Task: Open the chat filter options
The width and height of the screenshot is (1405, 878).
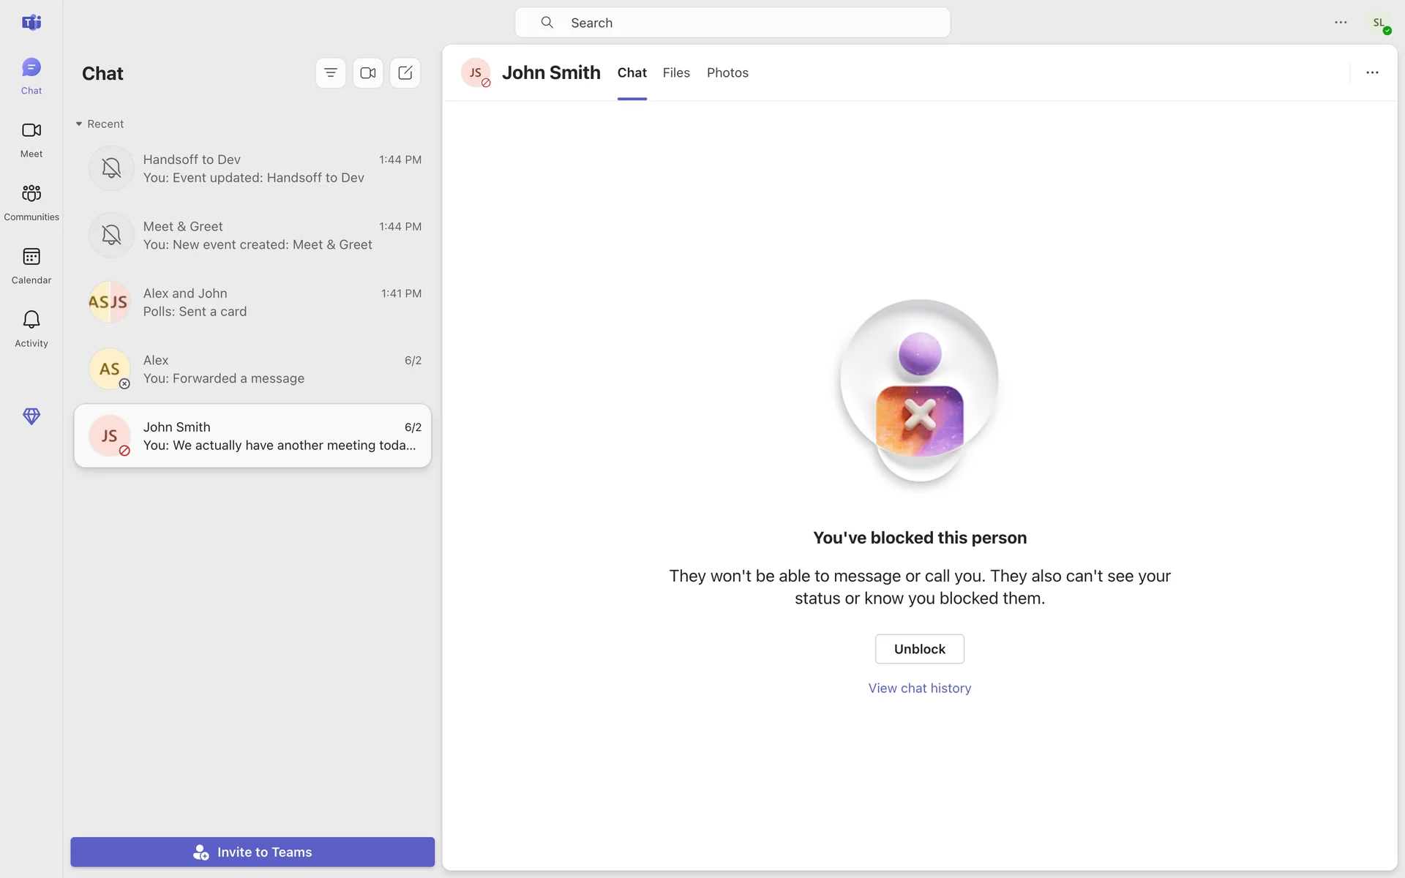Action: 331,73
